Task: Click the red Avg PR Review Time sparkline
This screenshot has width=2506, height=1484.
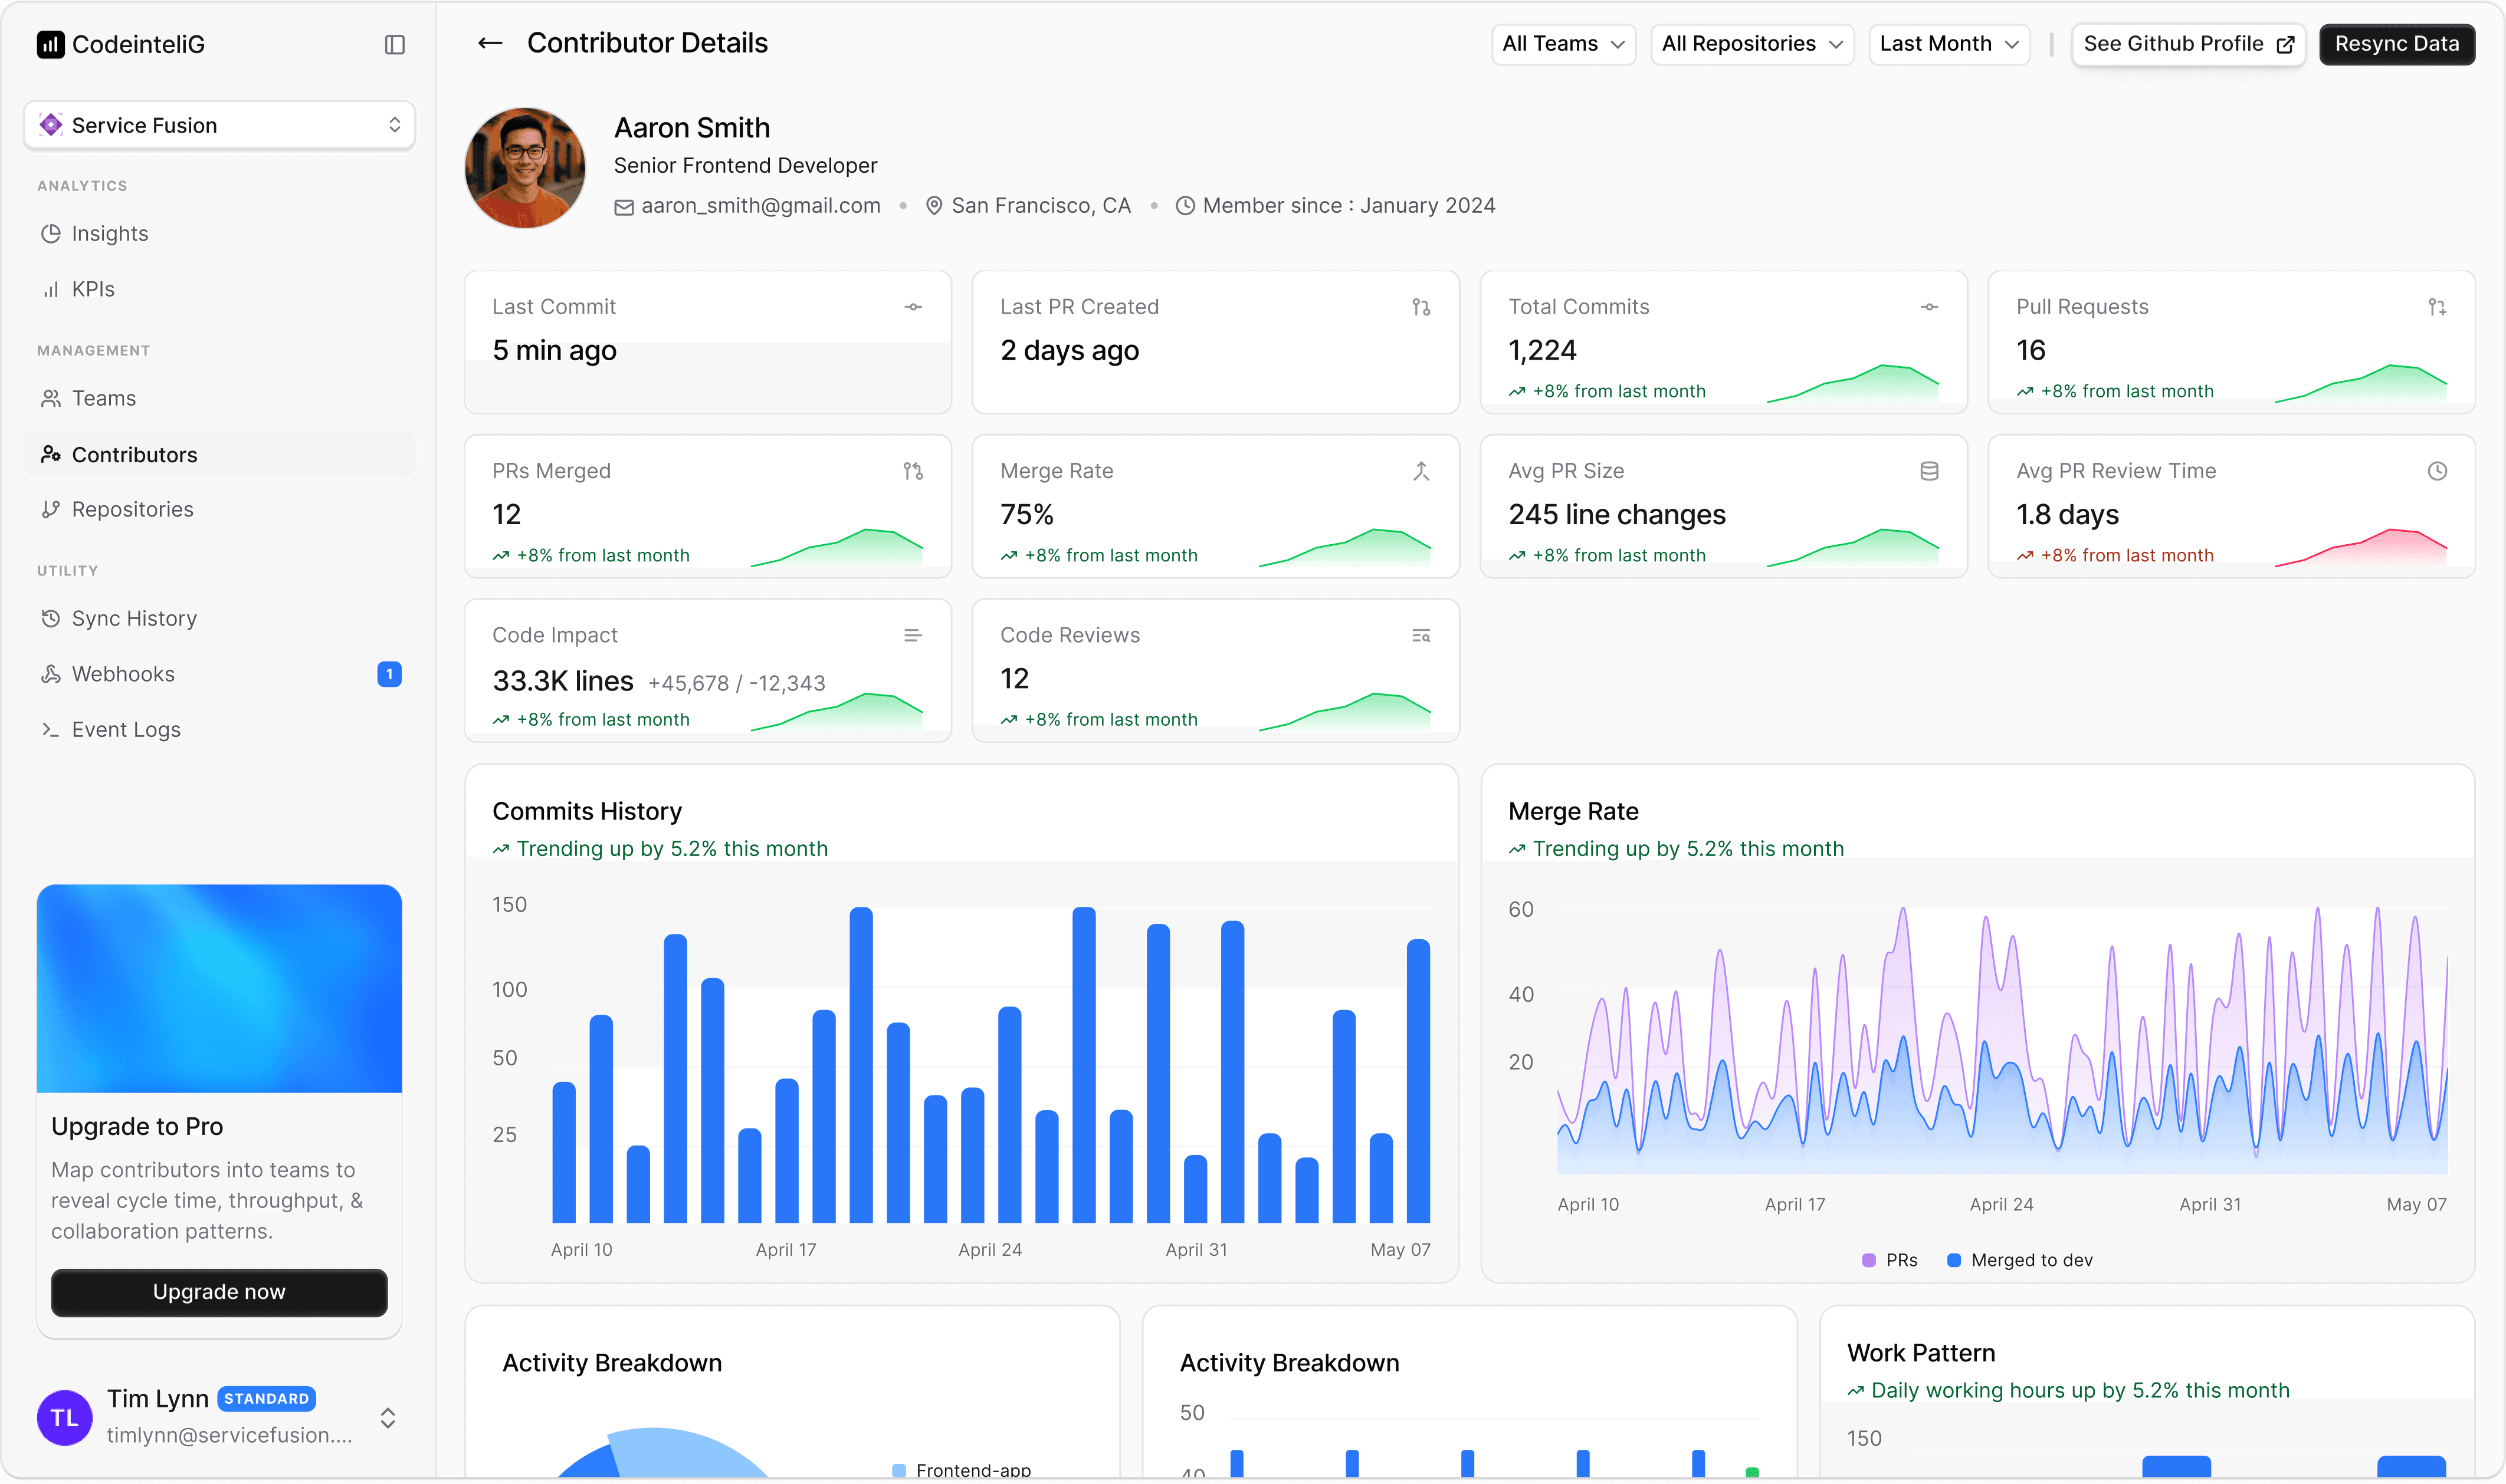Action: 2361,547
